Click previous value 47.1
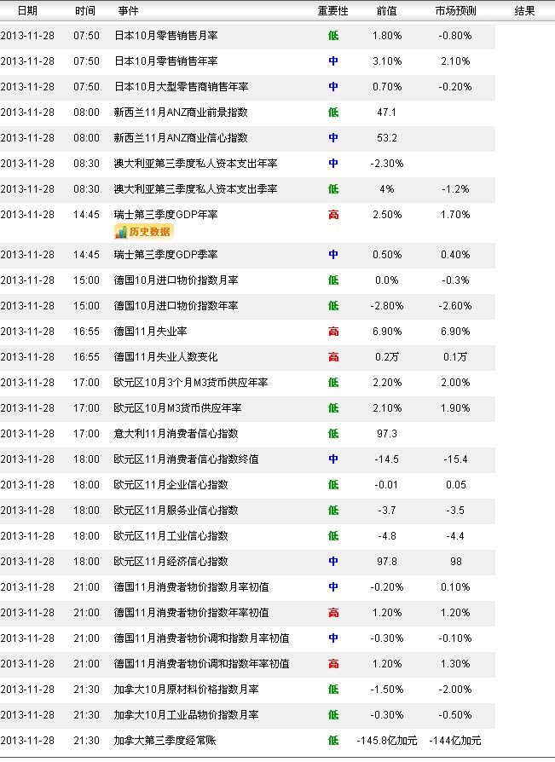This screenshot has width=555, height=762. 387,113
